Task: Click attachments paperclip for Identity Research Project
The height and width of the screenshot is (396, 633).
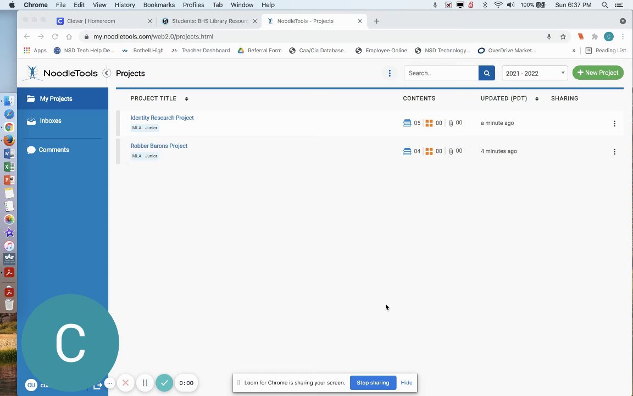Action: coord(451,123)
